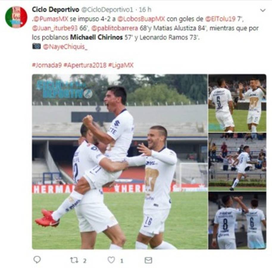Open the Ciclo Deportivo account name
Screen dimensions: 272x268
[x=56, y=10]
